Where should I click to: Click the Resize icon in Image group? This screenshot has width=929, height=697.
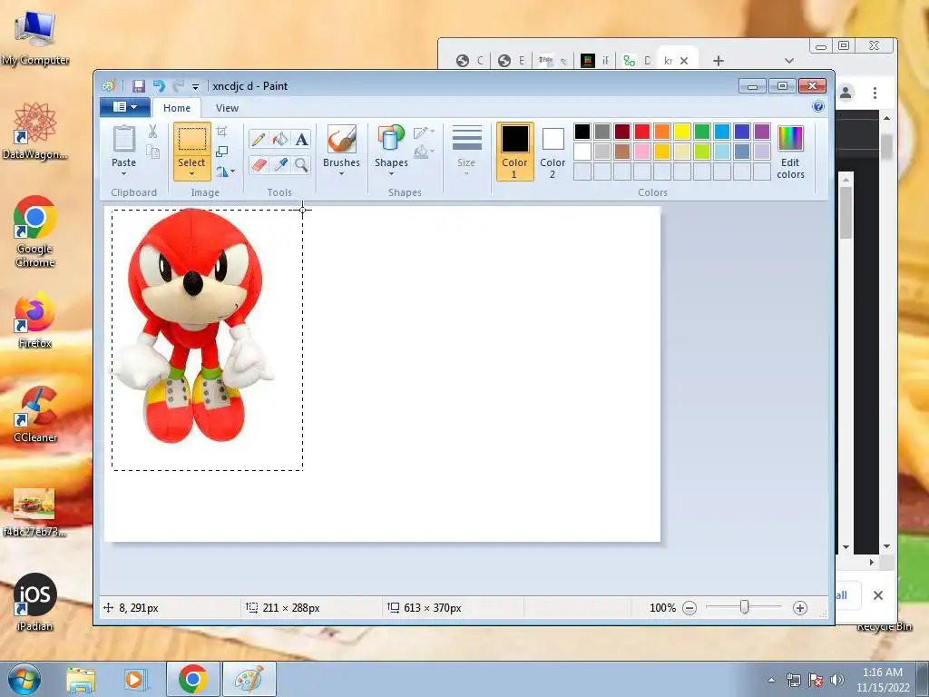(x=222, y=152)
